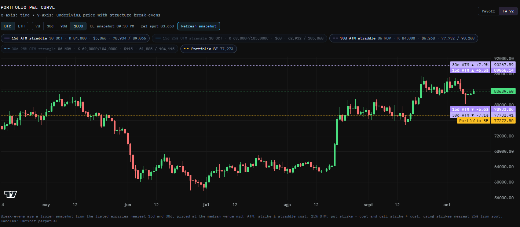The height and width of the screenshot is (227, 520).
Task: Click the 30d ATM +7.9% price line label
Action: click(x=470, y=65)
